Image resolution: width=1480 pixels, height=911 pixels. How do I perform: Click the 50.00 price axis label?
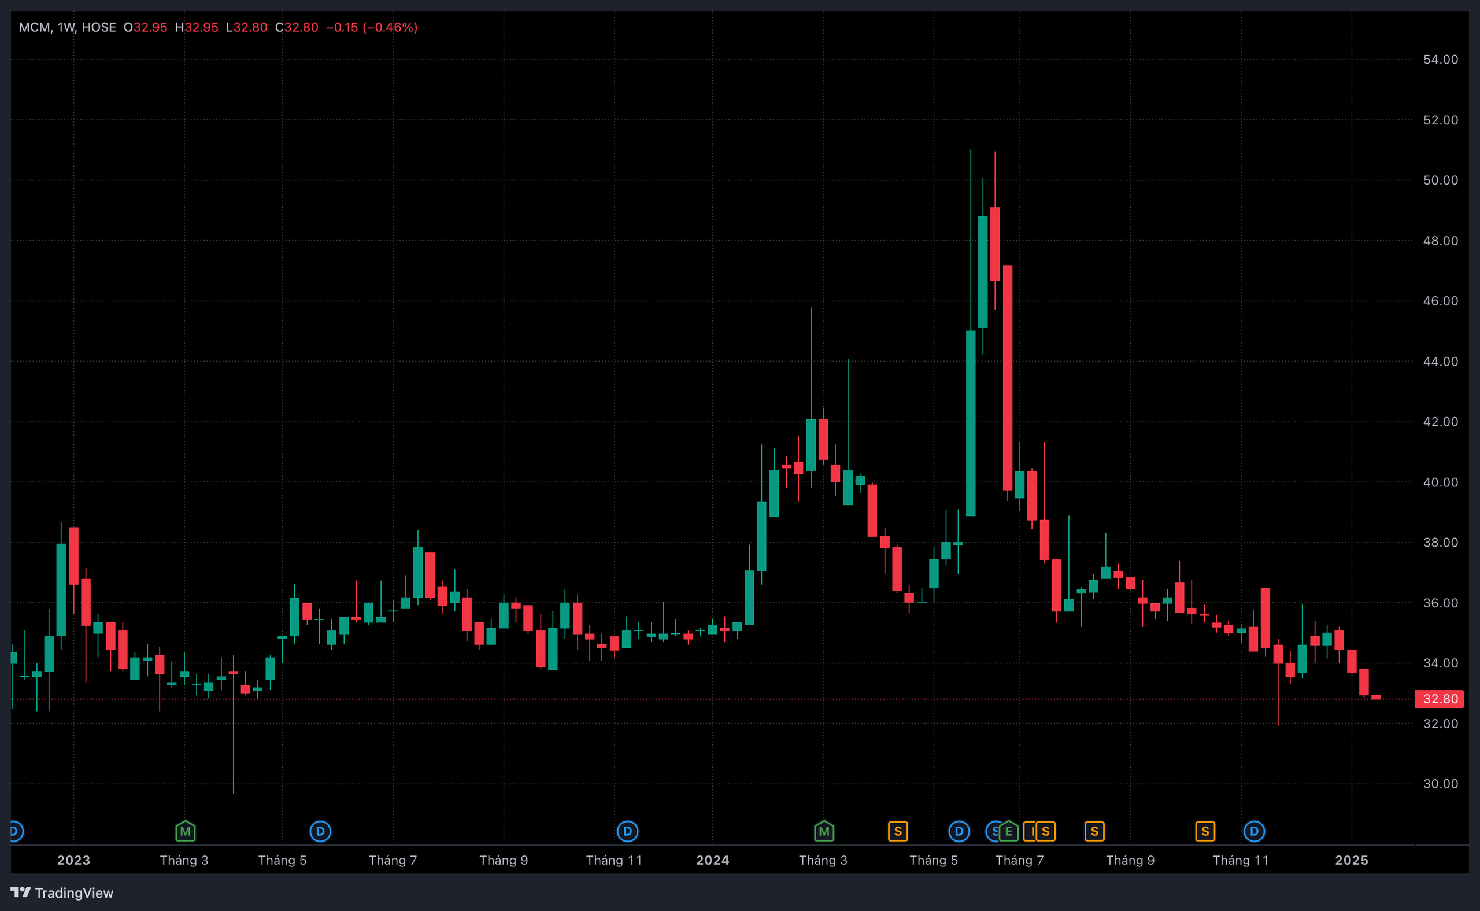tap(1440, 180)
